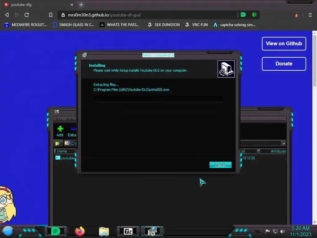Viewport: 317px width, 238px height.
Task: Click the Donate button
Action: 284,64
